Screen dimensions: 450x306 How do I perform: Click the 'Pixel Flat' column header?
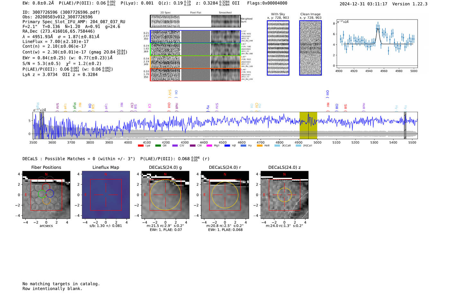pyautogui.click(x=195, y=13)
